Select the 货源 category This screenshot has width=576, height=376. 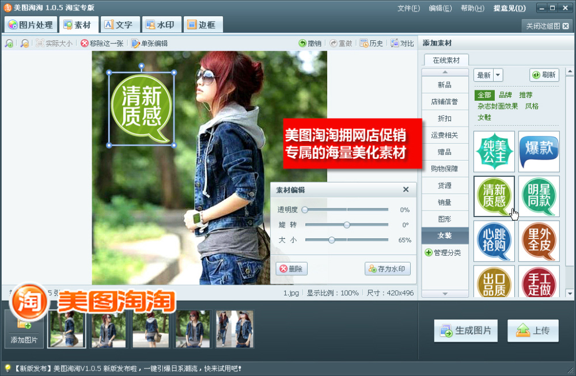tap(445, 185)
